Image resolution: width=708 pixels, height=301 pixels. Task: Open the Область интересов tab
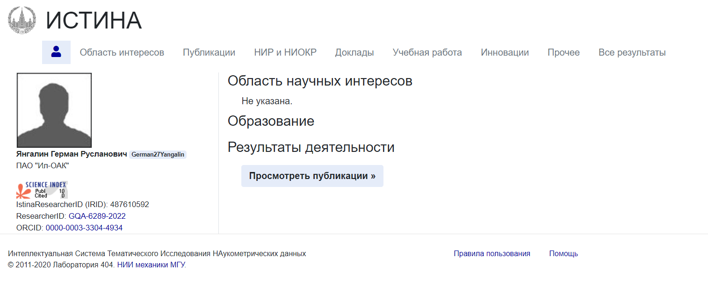coord(122,52)
